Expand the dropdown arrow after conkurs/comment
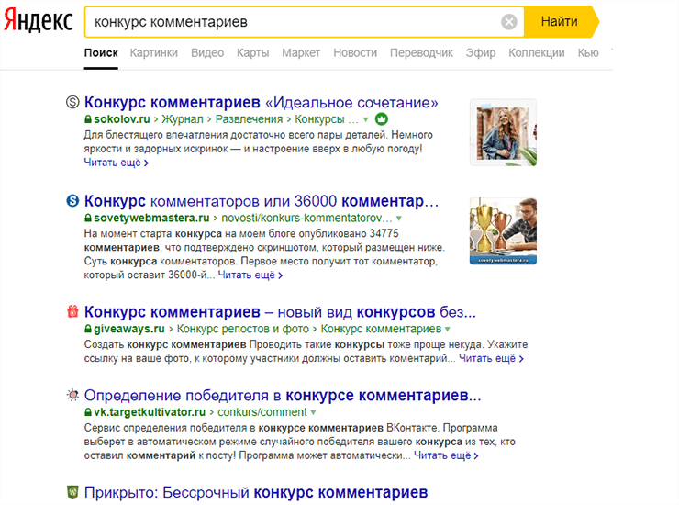 pos(313,412)
